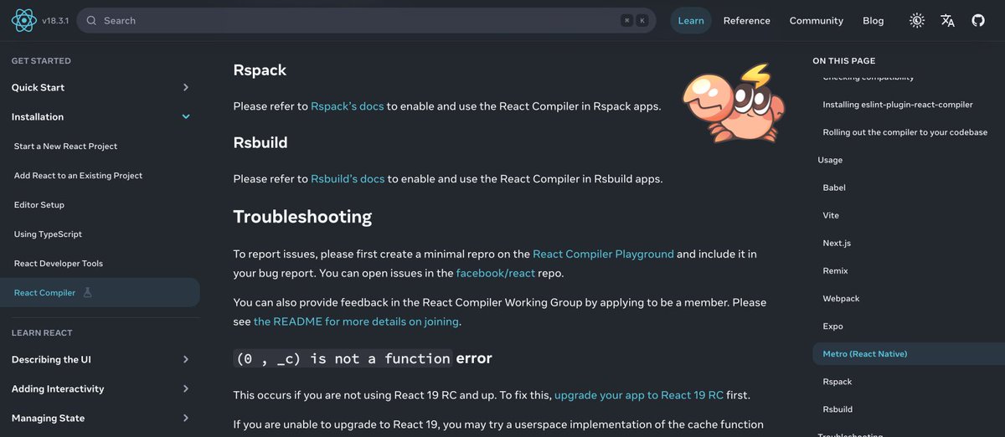Jump to Babel section
The width and height of the screenshot is (1005, 437).
(x=835, y=188)
